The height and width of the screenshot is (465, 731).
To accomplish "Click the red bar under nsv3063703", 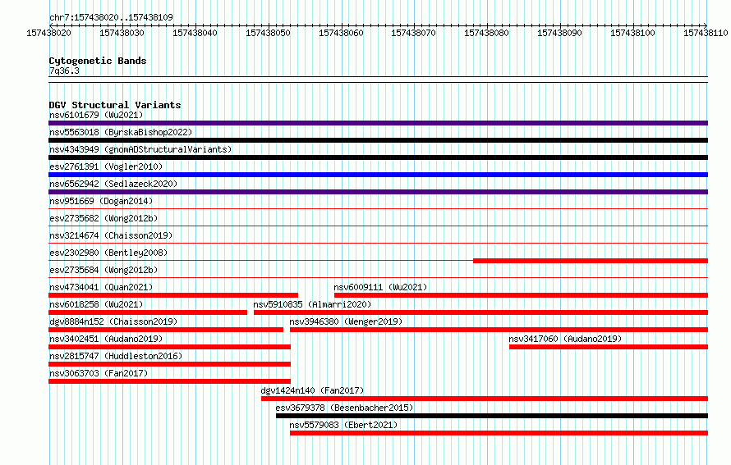I will point(170,381).
